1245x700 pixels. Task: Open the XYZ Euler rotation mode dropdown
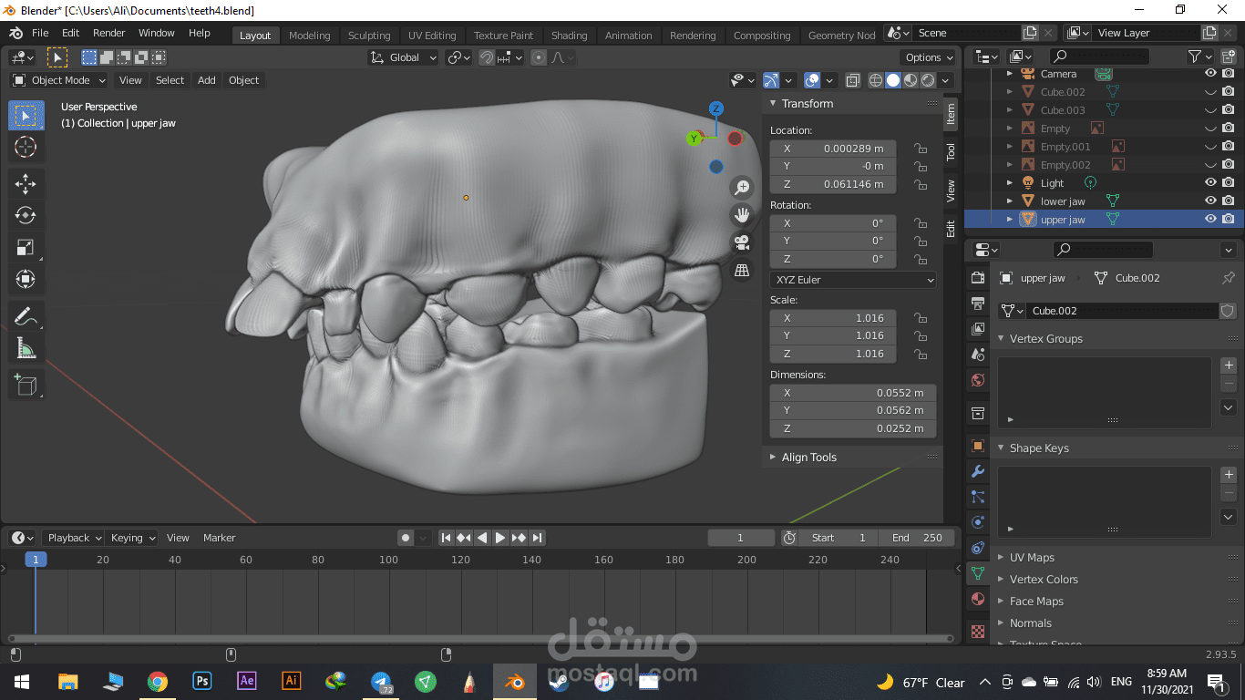[x=853, y=280]
